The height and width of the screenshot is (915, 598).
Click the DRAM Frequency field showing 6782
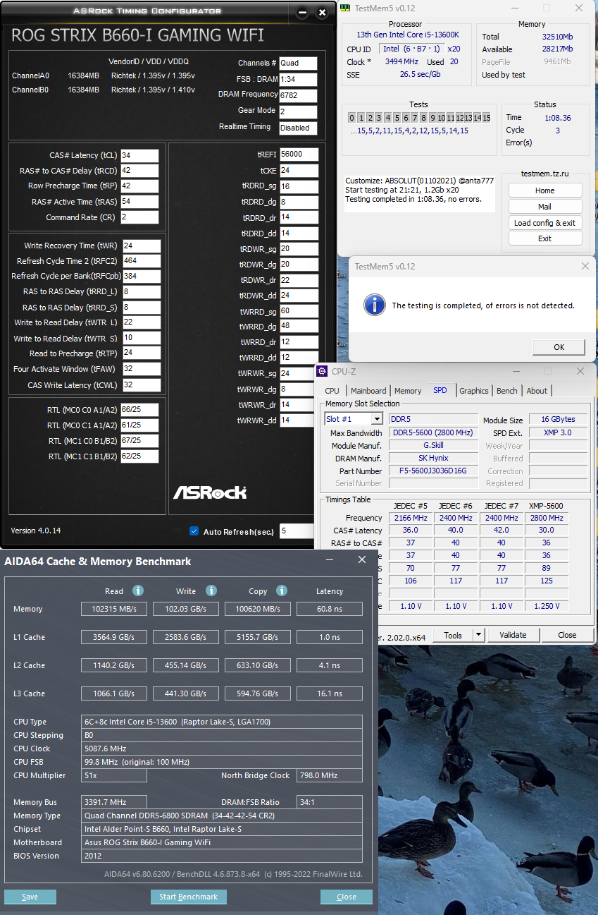pyautogui.click(x=298, y=95)
